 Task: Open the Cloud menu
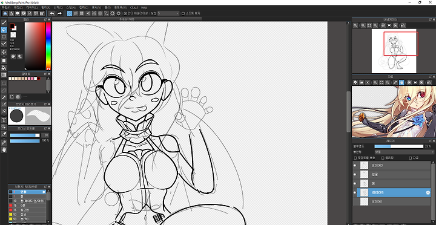pyautogui.click(x=134, y=7)
